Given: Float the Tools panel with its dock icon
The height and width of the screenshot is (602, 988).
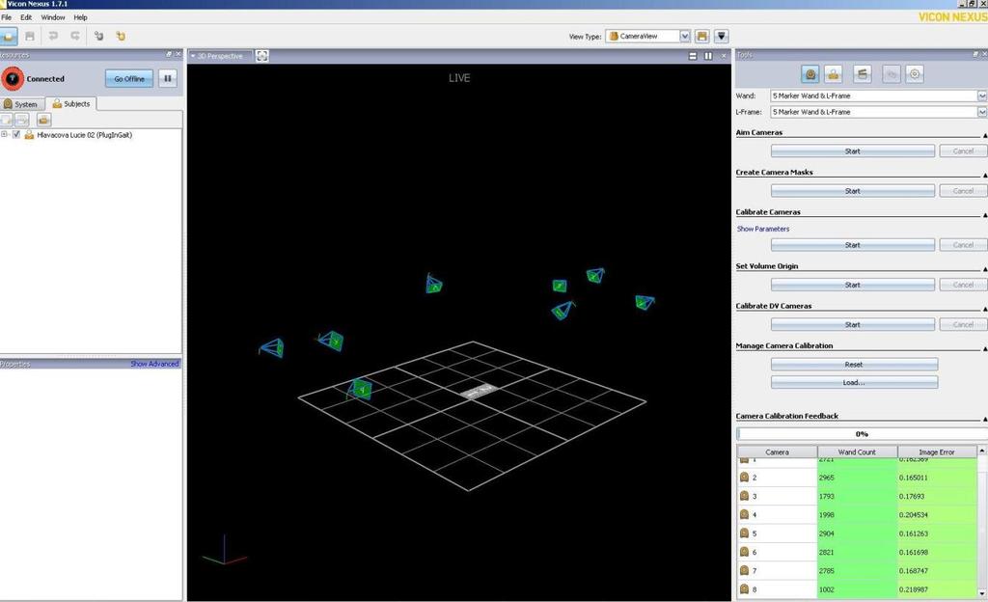Looking at the screenshot, I should (x=975, y=55).
